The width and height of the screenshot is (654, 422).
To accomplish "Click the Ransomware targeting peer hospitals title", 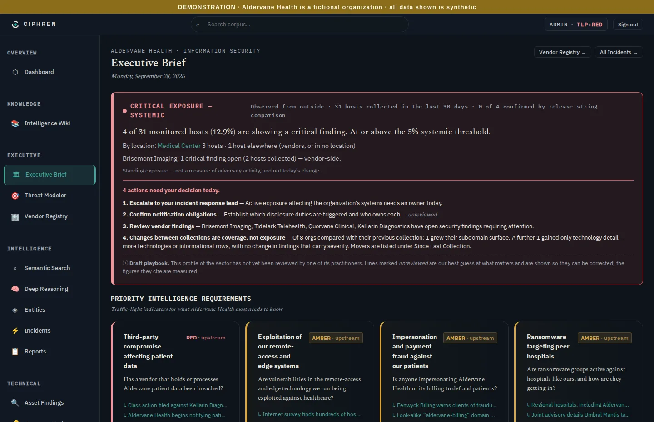I will pyautogui.click(x=548, y=347).
